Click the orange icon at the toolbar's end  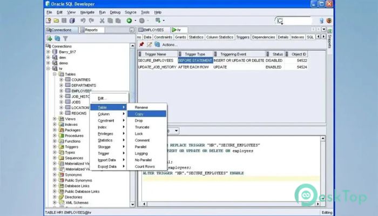tap(329, 21)
